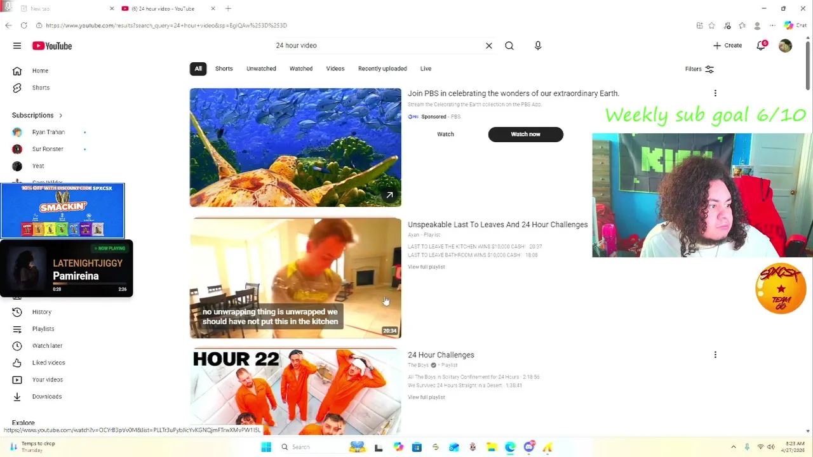Open the 24 Hour Challenges playlist title
Viewport: 813px width, 457px height.
[x=441, y=355]
